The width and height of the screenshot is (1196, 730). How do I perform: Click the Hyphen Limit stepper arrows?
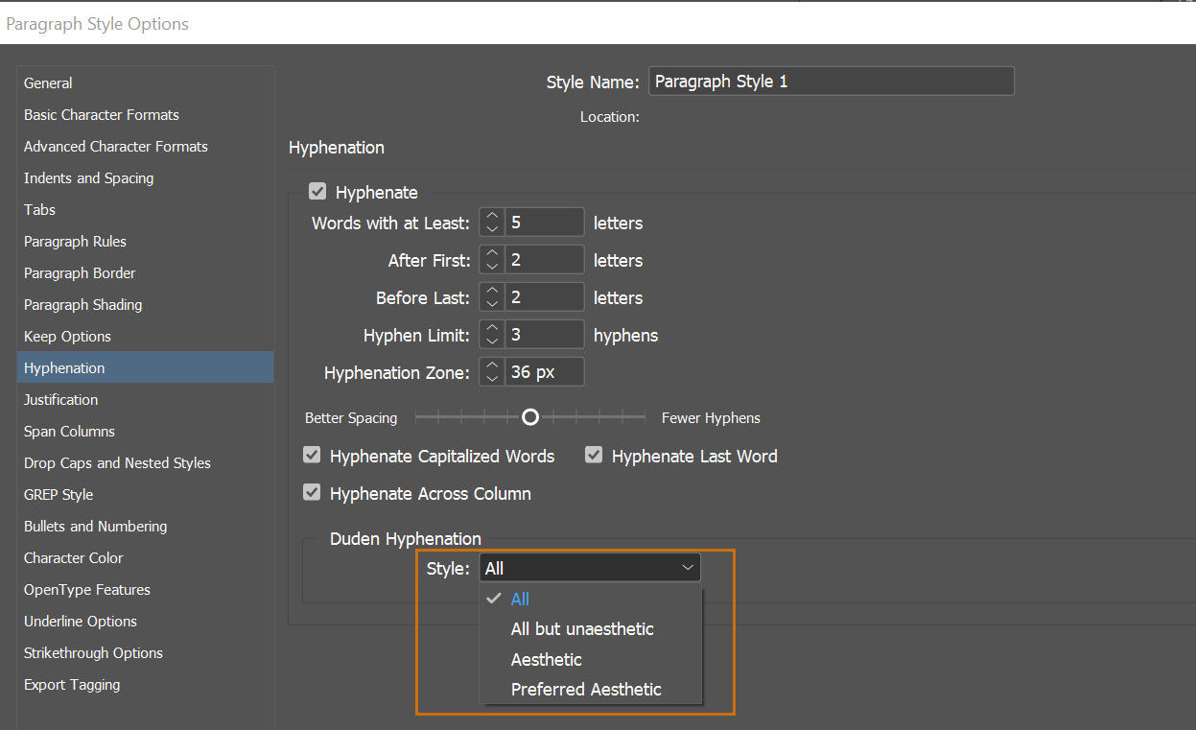492,335
